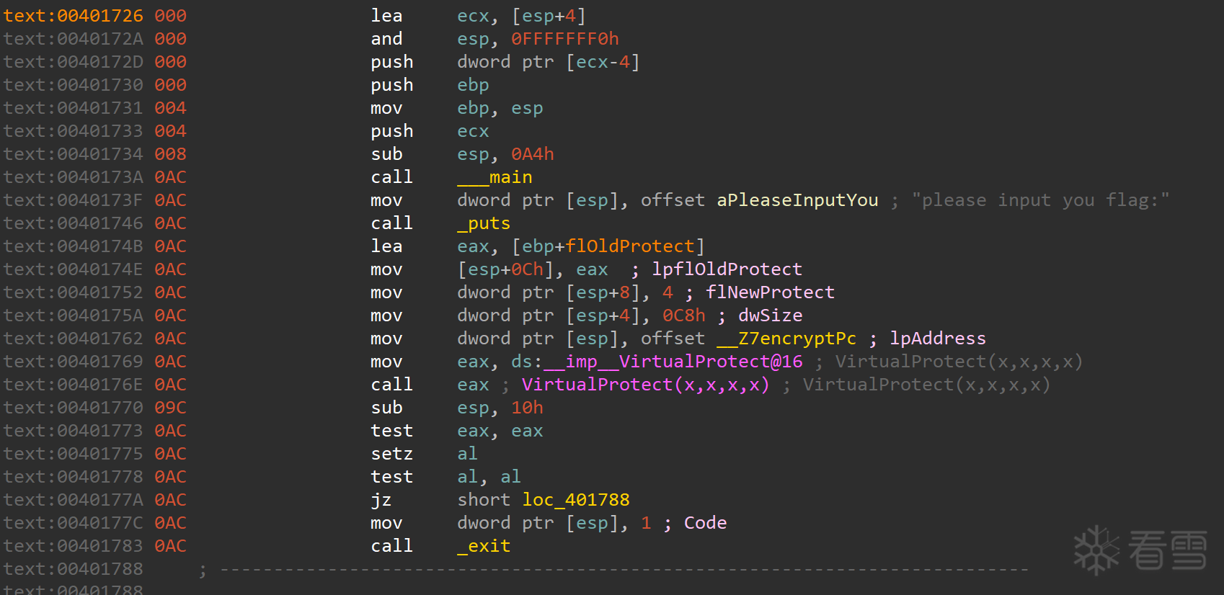Image resolution: width=1224 pixels, height=595 pixels.
Task: Select the address text:00401762
Action: (x=74, y=339)
